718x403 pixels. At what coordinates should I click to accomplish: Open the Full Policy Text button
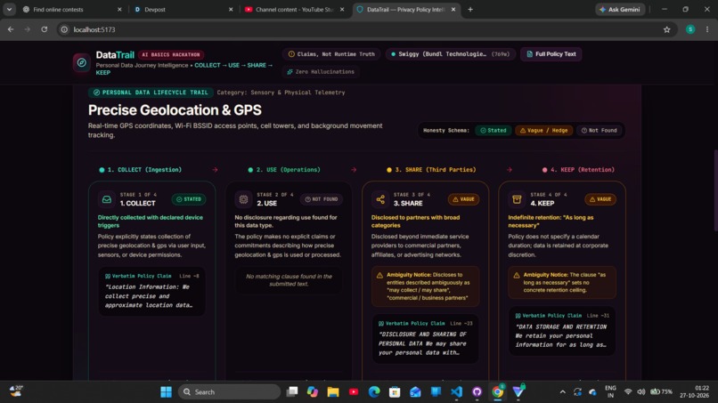(551, 54)
